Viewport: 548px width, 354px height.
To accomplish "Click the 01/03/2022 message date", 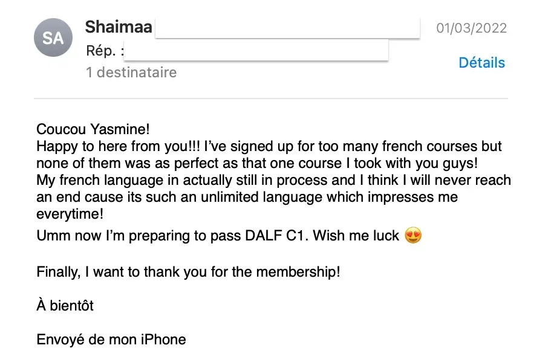I will tap(471, 28).
